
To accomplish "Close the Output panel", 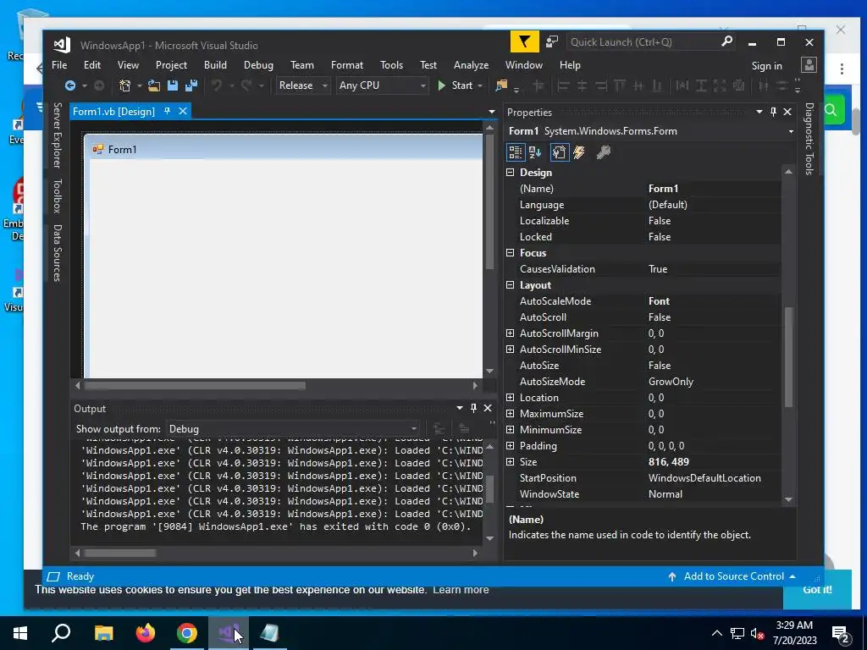I will [x=488, y=408].
